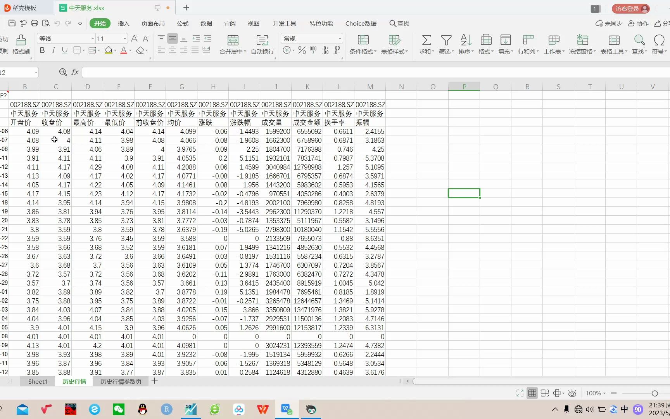Click the full screen icon in status bar

(x=520, y=393)
